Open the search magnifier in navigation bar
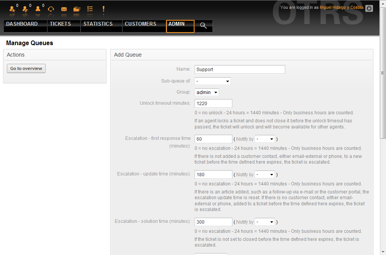 (x=203, y=26)
